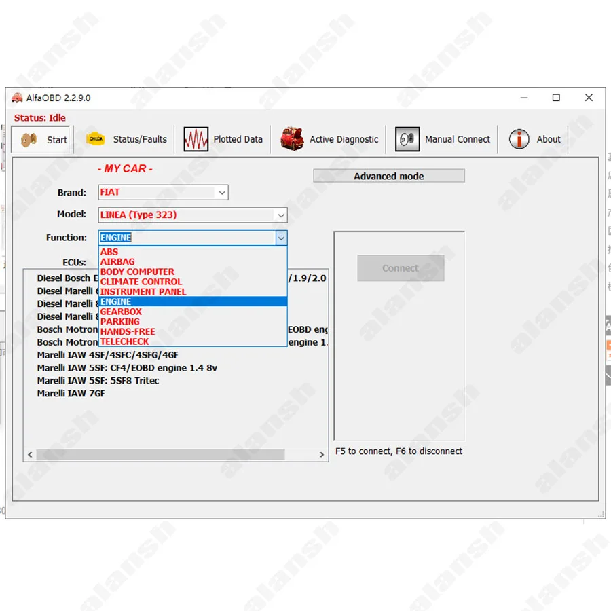
Task: Click the ECU list horizontal scrollbar thumb
Action: 160,455
